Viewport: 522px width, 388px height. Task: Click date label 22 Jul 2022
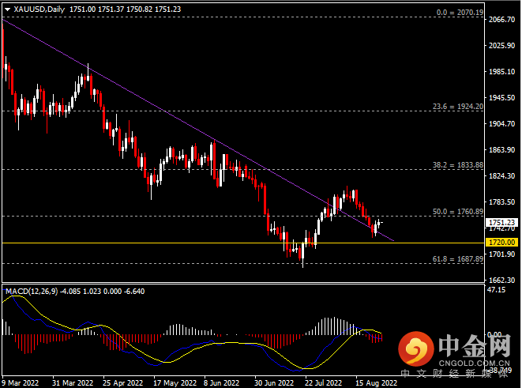324,383
